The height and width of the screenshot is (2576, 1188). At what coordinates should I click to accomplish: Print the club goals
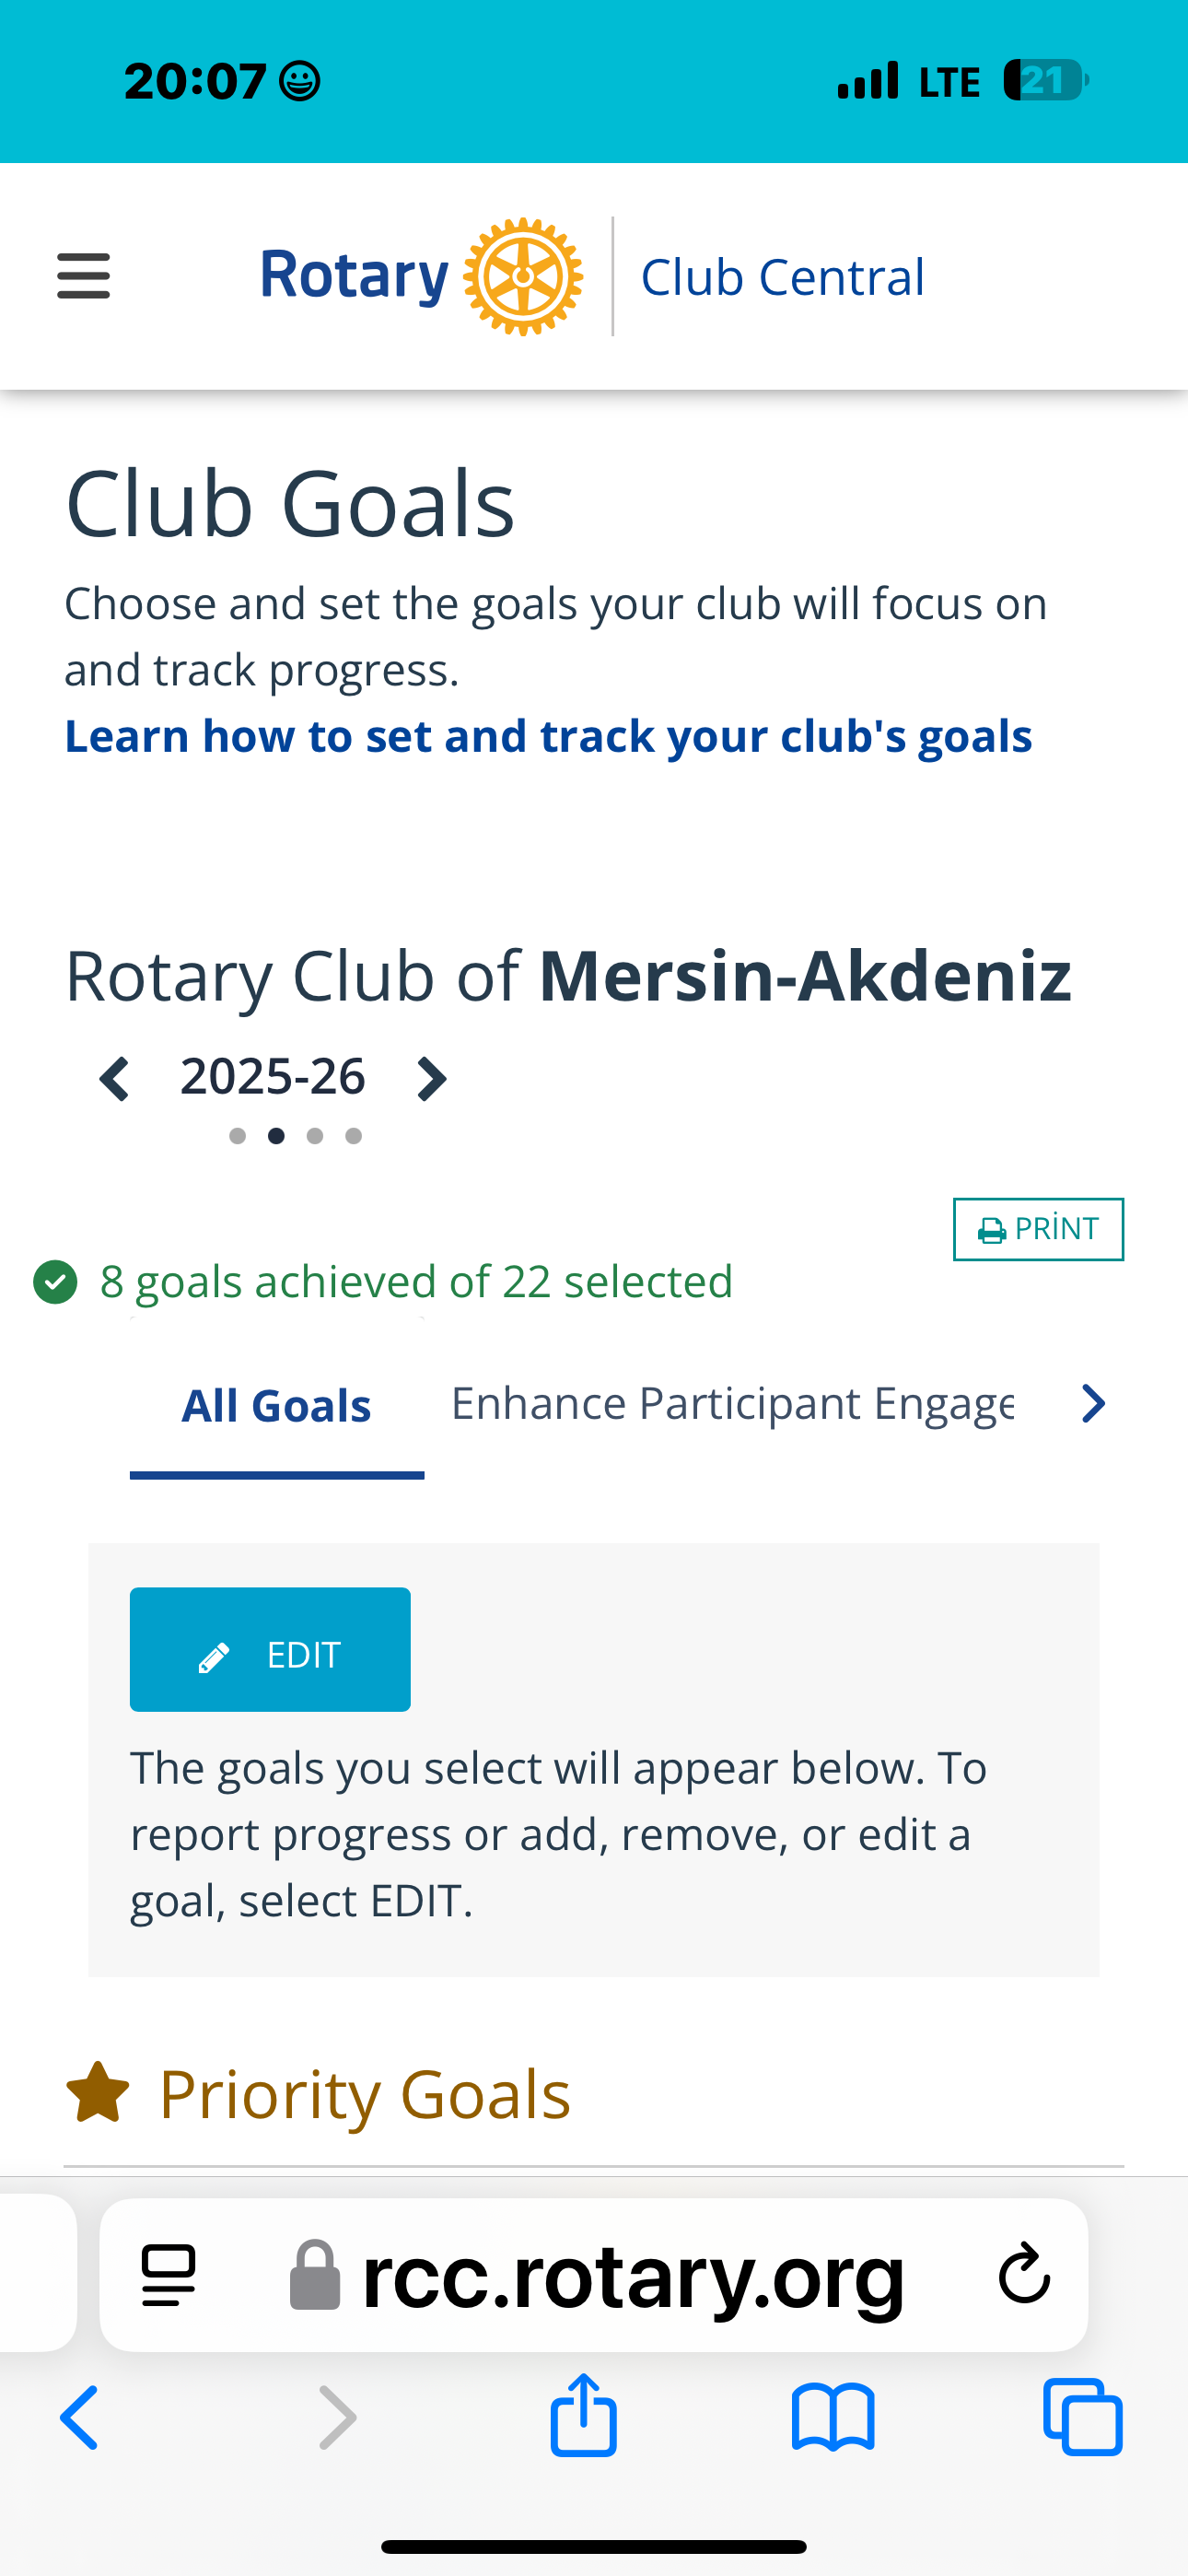[x=1038, y=1229]
